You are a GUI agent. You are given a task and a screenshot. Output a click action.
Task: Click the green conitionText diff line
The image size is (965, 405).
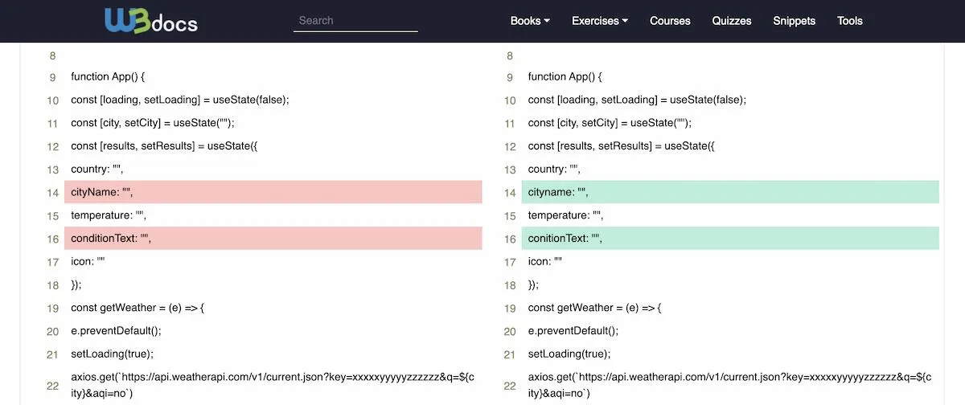click(x=730, y=239)
